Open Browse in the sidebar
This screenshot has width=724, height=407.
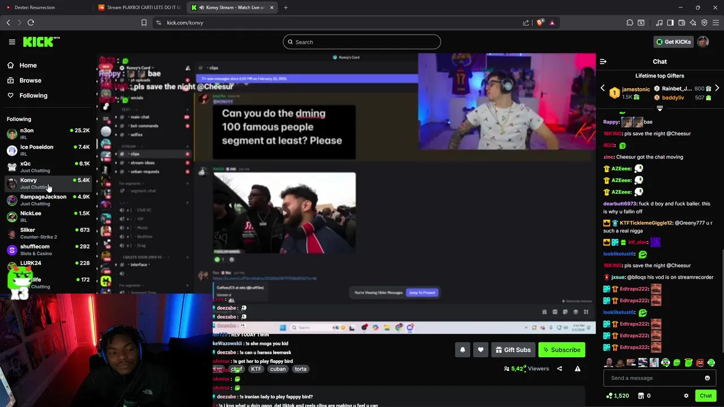[30, 80]
